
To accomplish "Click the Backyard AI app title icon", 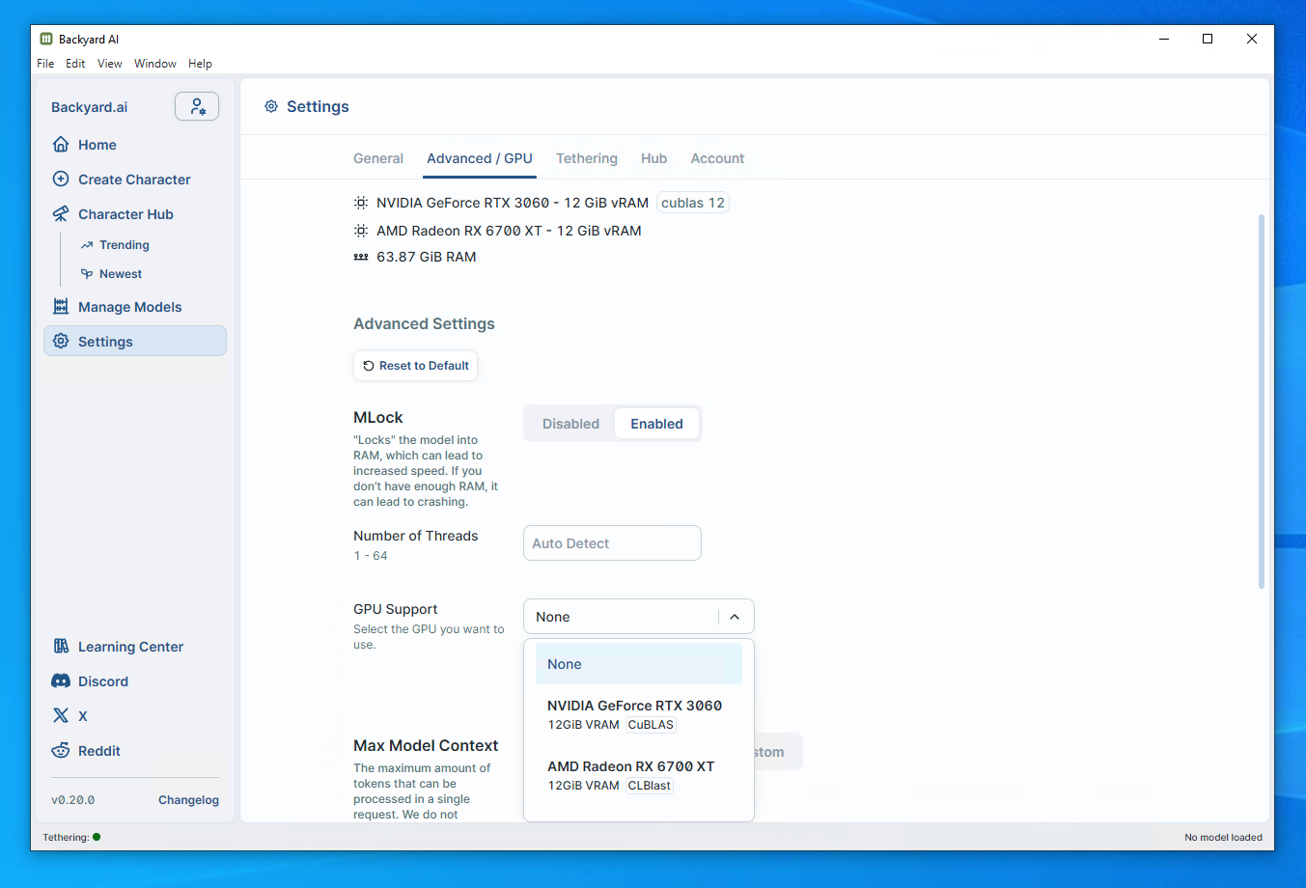I will pos(46,40).
